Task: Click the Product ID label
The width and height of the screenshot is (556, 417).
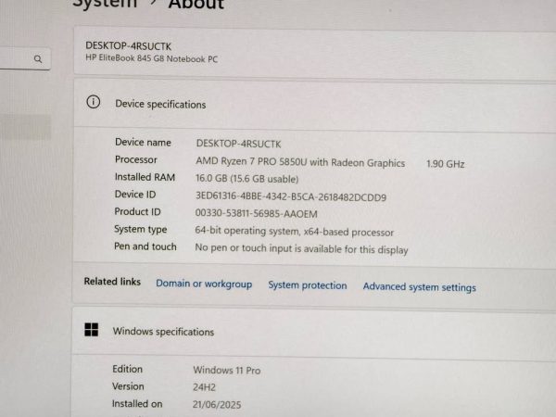Action: 137,211
